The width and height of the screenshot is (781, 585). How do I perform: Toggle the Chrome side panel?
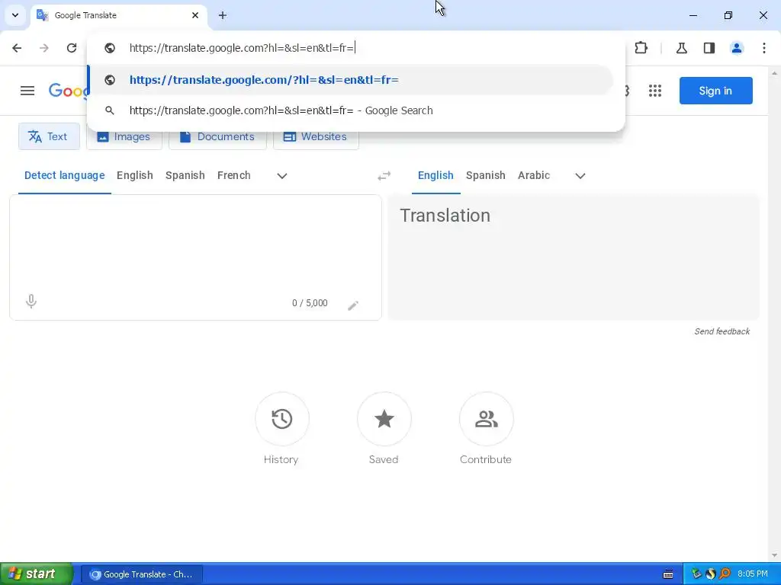[x=709, y=48]
